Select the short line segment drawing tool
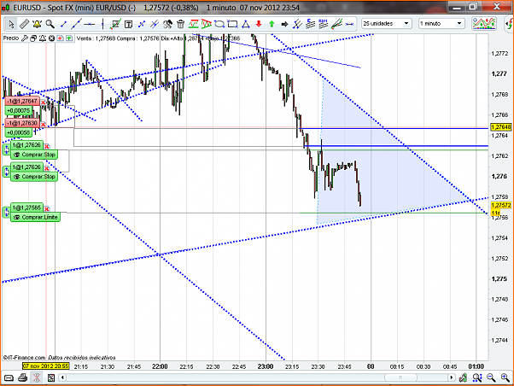This screenshot has height=386, width=514. pyautogui.click(x=63, y=24)
